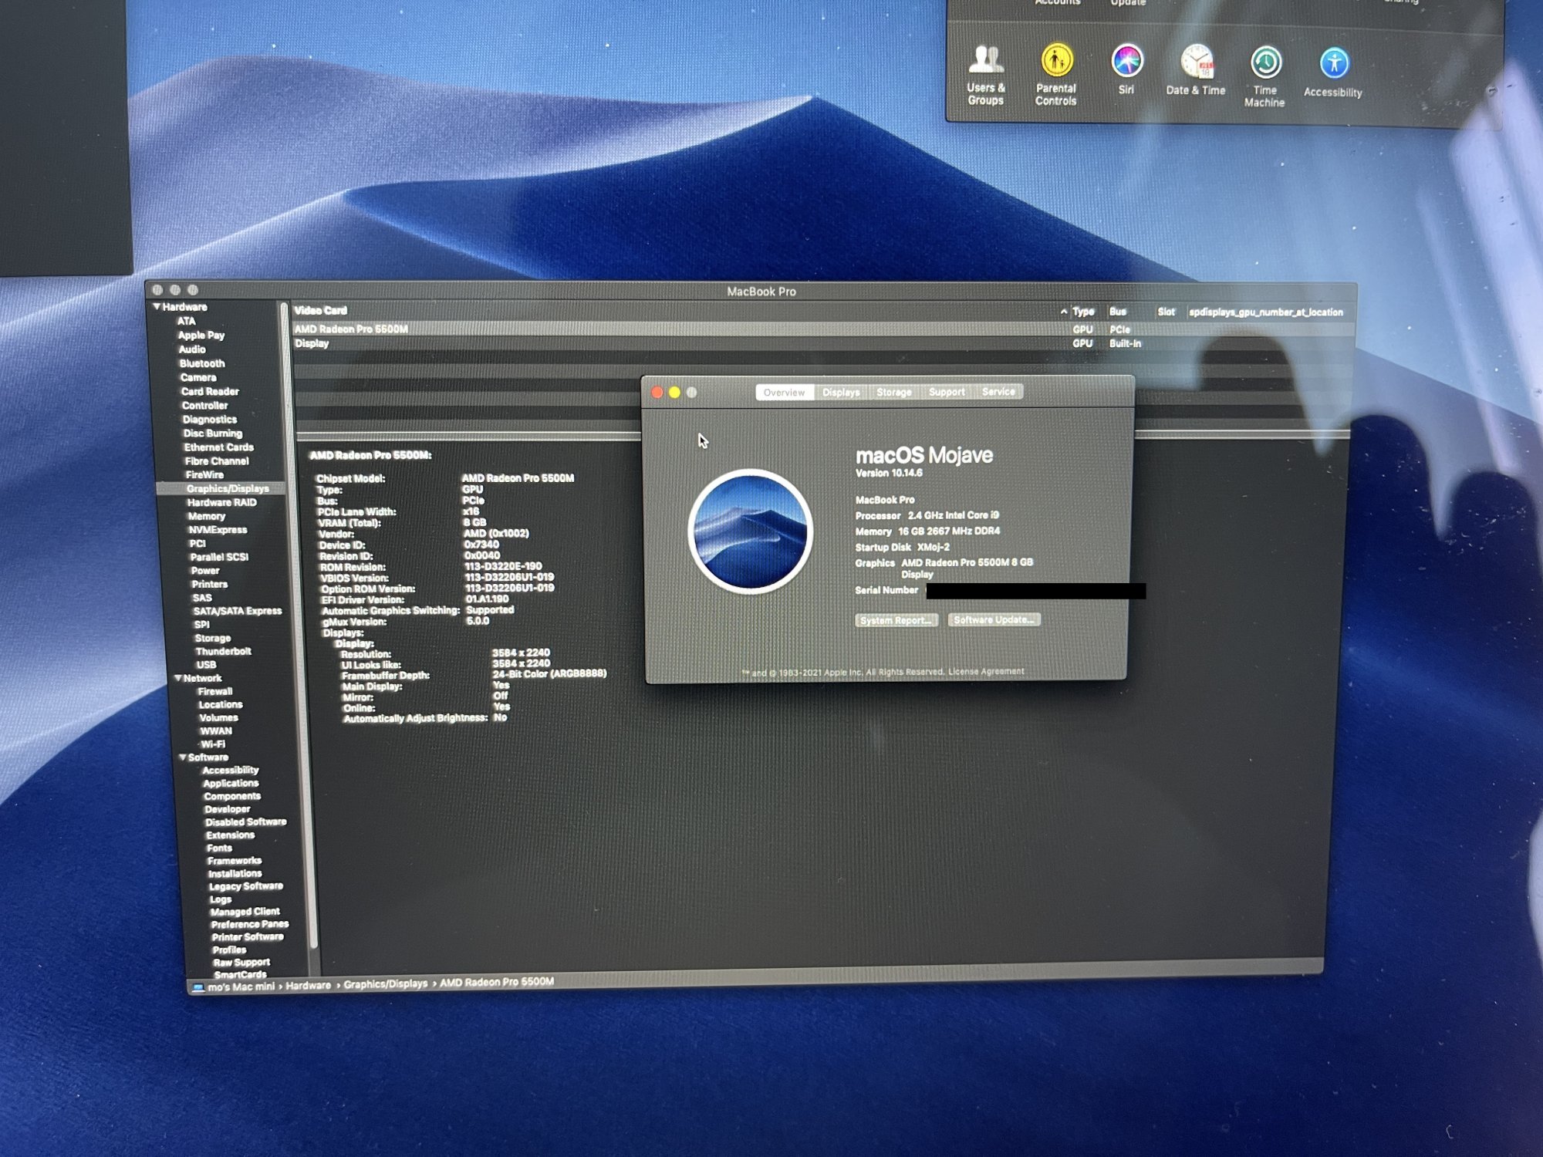Select SATA/SATA Express in the sidebar

tap(238, 611)
